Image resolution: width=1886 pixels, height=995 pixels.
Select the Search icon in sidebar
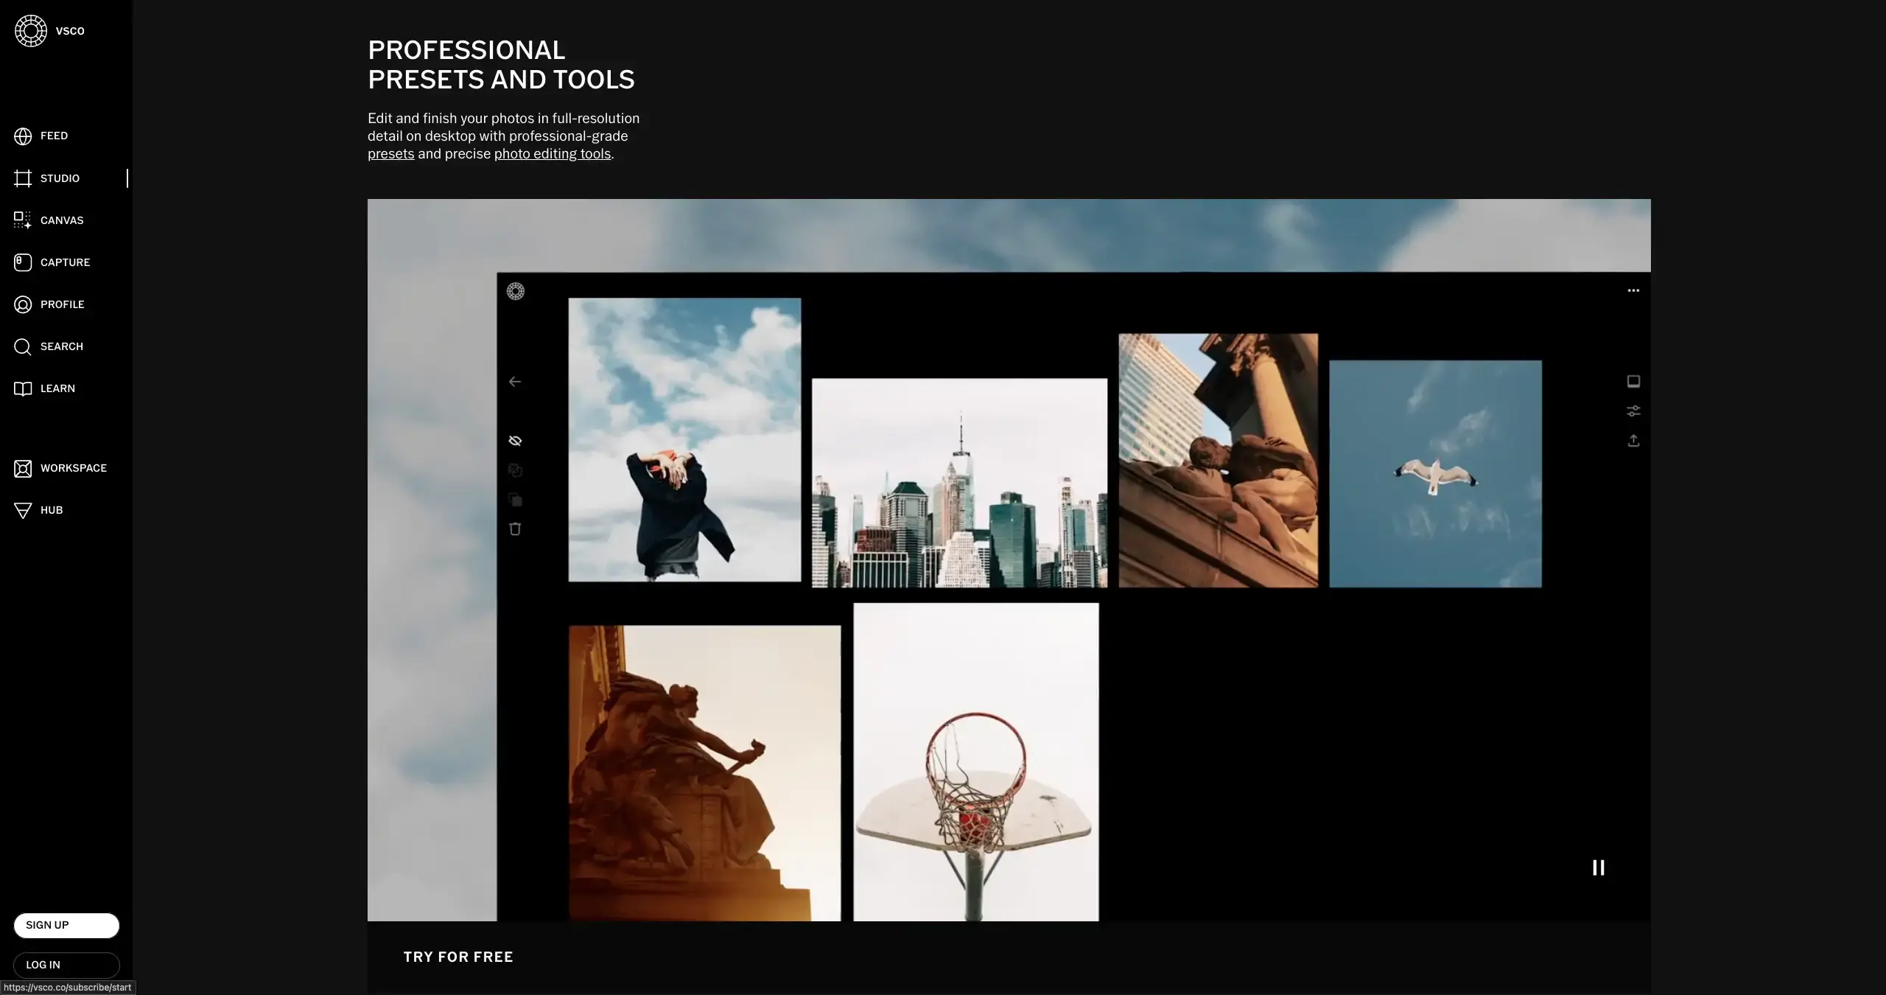[22, 346]
